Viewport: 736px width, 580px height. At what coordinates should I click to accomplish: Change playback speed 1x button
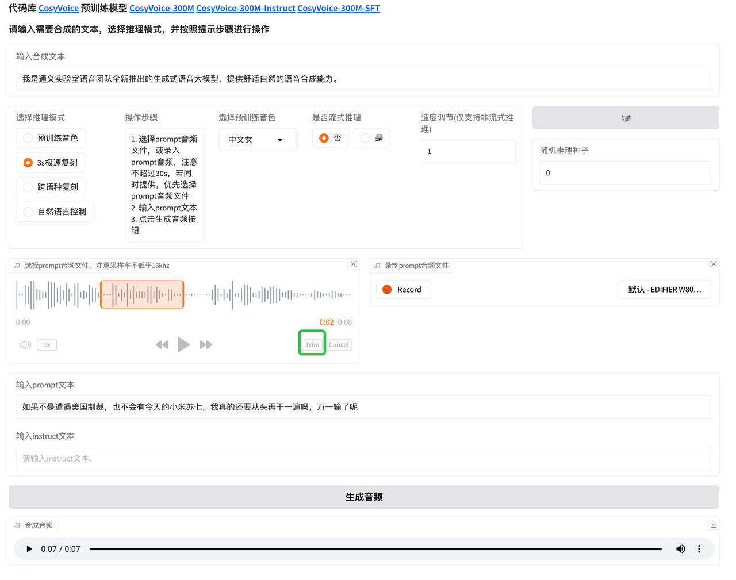(x=47, y=345)
